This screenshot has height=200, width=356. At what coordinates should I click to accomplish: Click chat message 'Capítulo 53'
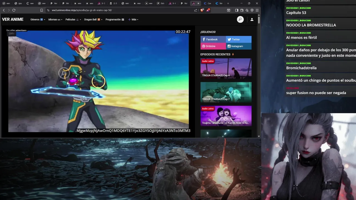click(296, 13)
